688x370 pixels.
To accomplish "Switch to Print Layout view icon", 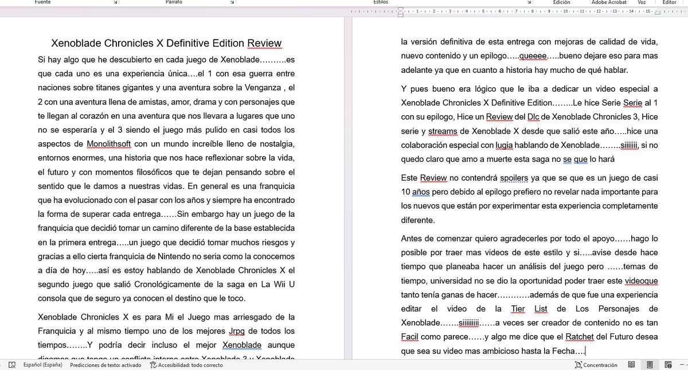I will tap(650, 365).
